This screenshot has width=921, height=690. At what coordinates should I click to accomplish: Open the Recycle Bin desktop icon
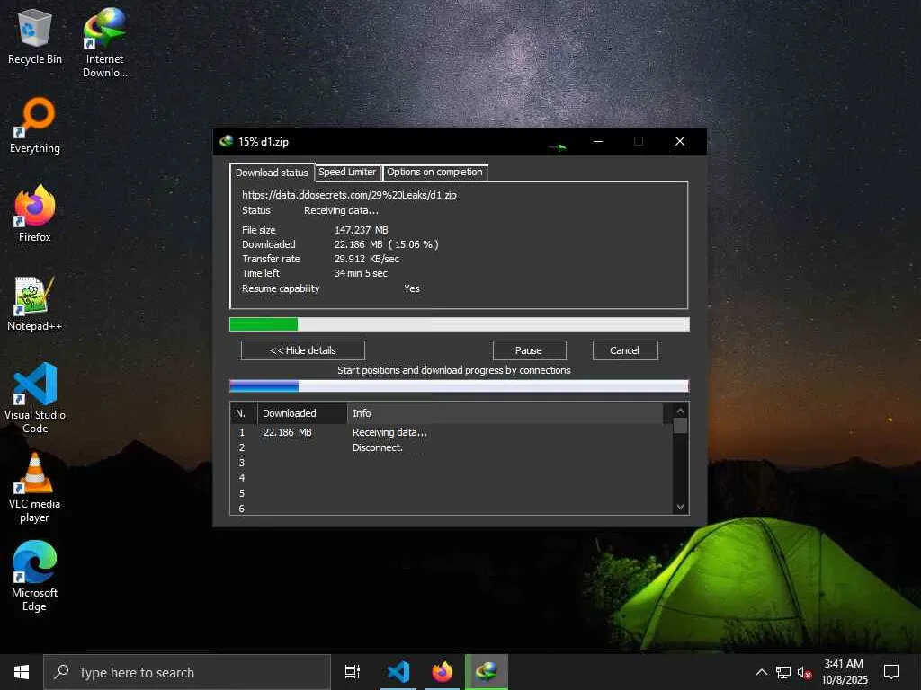coord(35,36)
